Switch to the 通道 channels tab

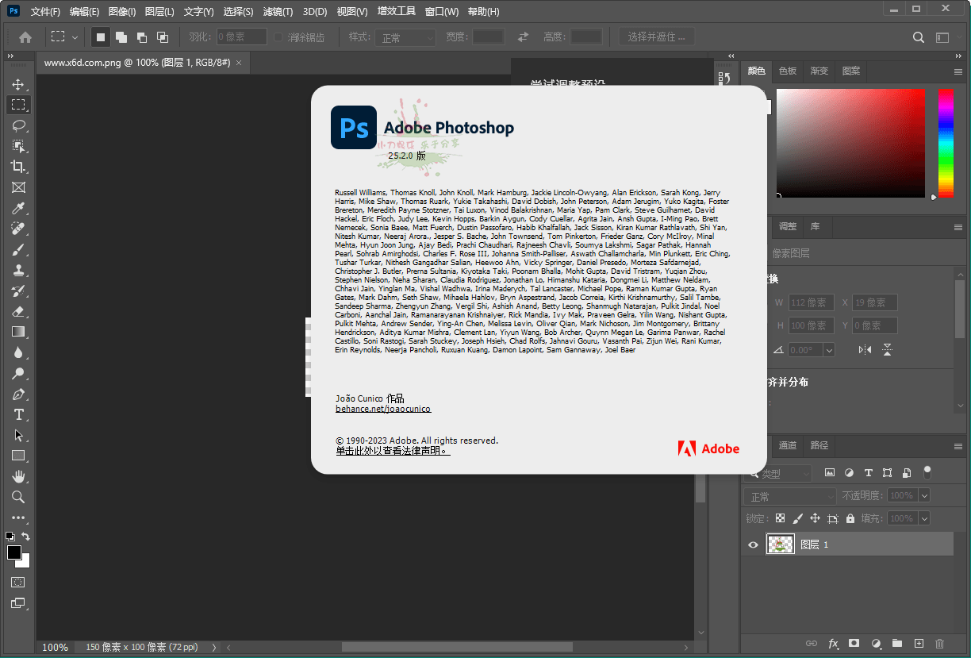click(787, 445)
